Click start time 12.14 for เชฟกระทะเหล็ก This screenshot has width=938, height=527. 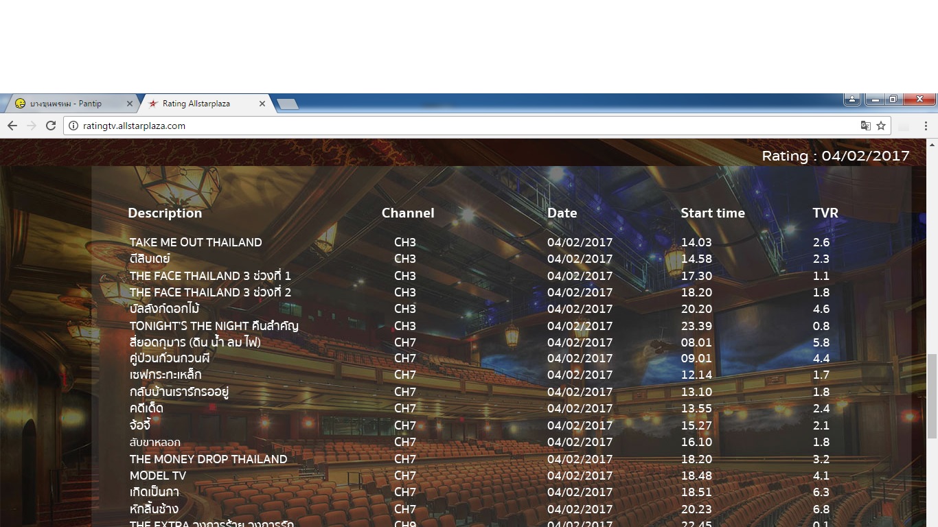pos(697,375)
